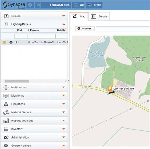
Task: Select the Map tab
Action: [79, 16]
